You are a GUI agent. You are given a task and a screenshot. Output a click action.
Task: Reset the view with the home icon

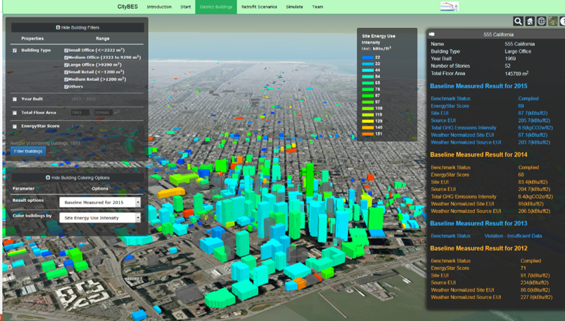pyautogui.click(x=529, y=21)
